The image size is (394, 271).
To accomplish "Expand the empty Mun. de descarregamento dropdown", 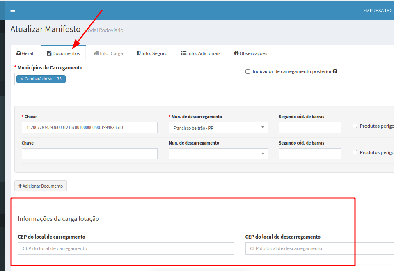I will (218, 154).
